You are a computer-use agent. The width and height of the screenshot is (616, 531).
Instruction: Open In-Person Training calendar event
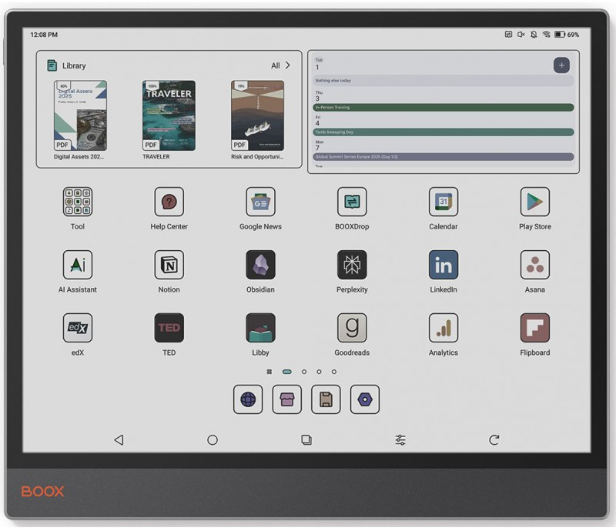click(444, 107)
